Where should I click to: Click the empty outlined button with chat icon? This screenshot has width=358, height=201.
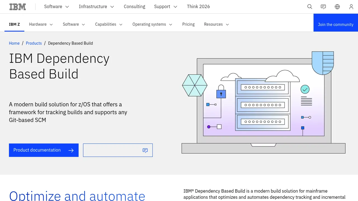118,150
